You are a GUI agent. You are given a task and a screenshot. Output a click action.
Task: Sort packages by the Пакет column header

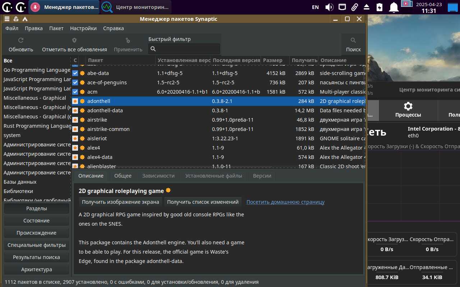tap(120, 60)
